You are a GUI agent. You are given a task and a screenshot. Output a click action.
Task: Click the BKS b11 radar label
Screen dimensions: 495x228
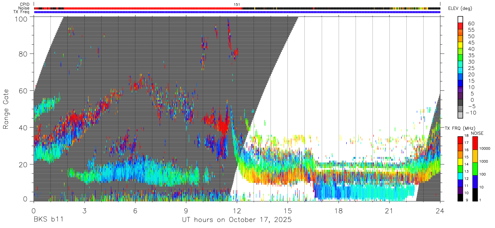[48, 220]
